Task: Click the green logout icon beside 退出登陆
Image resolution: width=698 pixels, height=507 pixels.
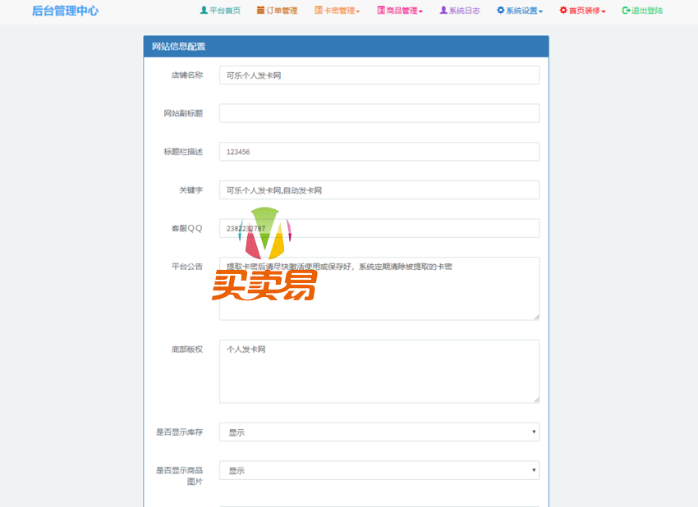Action: [626, 11]
